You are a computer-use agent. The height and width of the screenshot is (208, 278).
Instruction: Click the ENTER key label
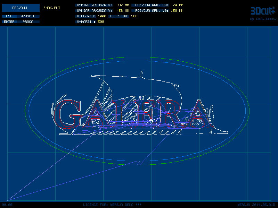click(9, 22)
